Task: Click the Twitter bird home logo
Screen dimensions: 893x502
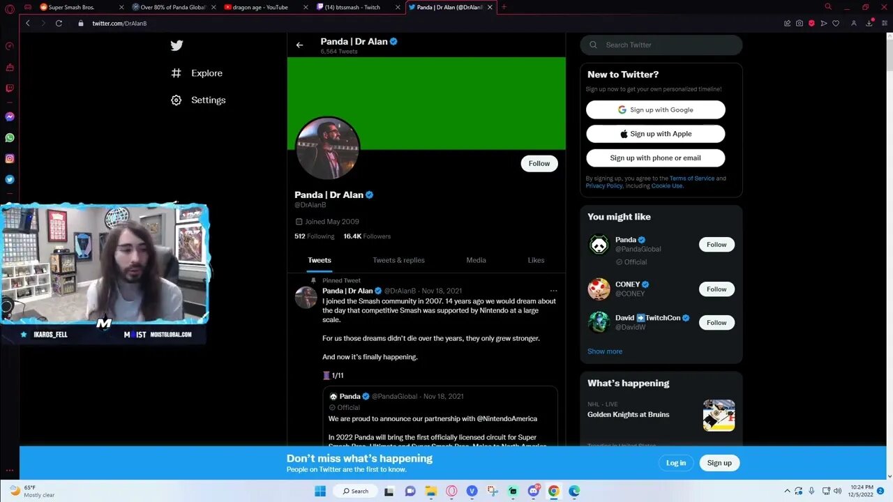Action: point(177,45)
